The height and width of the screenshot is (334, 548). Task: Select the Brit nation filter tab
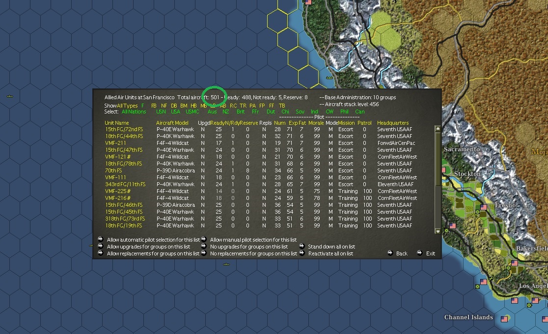(240, 111)
